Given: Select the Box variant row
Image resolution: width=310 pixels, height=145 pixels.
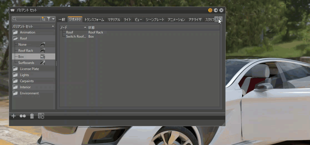Looking at the screenshot, I should (34, 57).
